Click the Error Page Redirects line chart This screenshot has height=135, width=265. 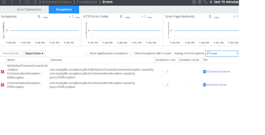(x=207, y=31)
